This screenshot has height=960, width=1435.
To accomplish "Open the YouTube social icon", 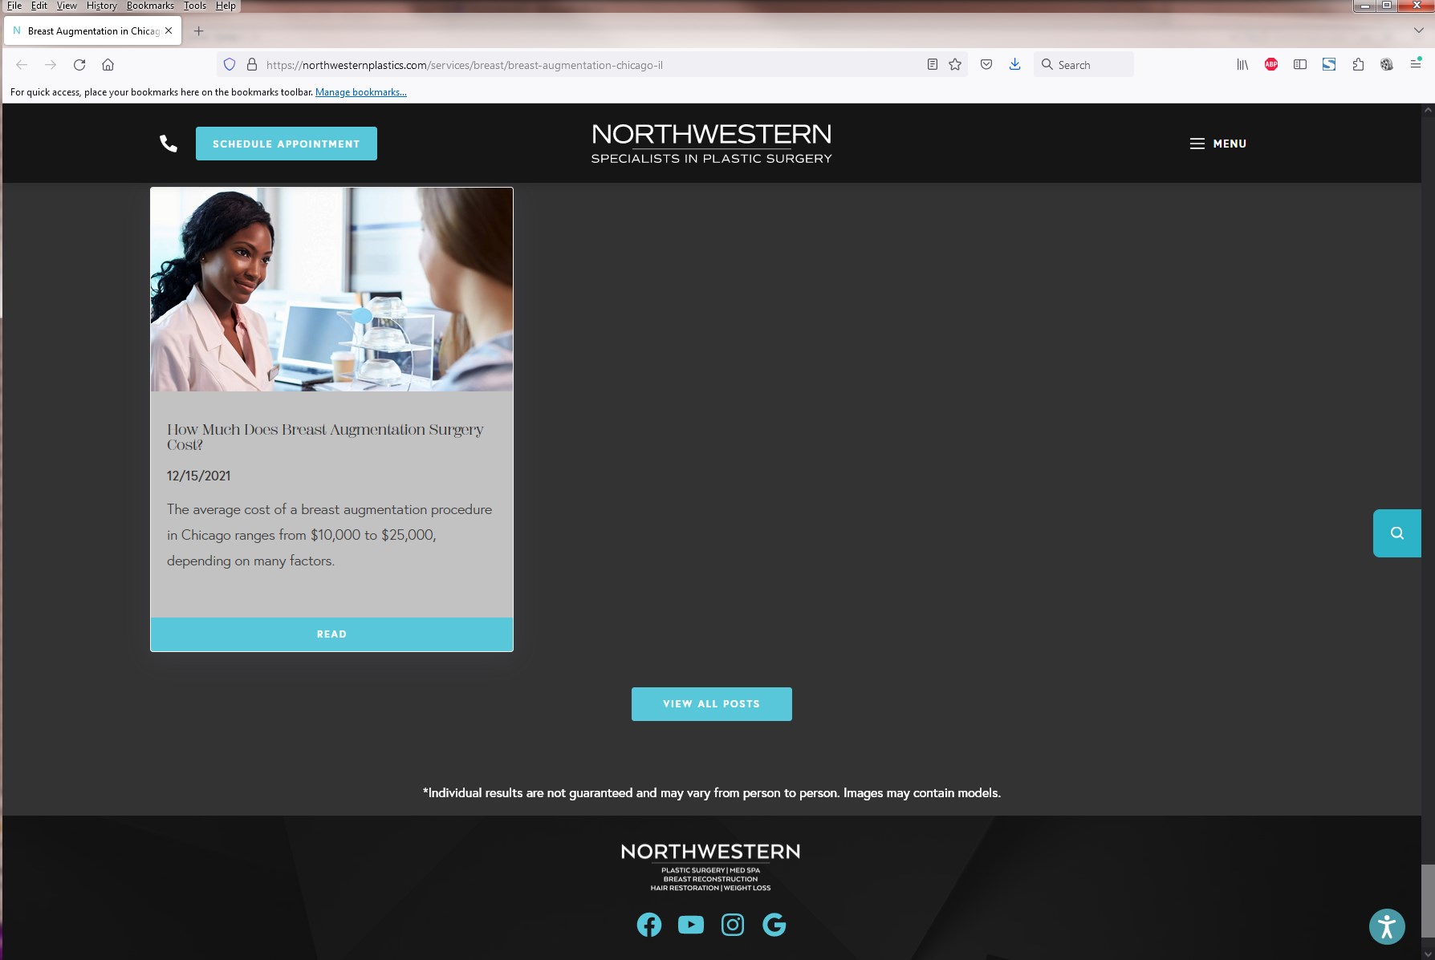I will click(x=691, y=925).
